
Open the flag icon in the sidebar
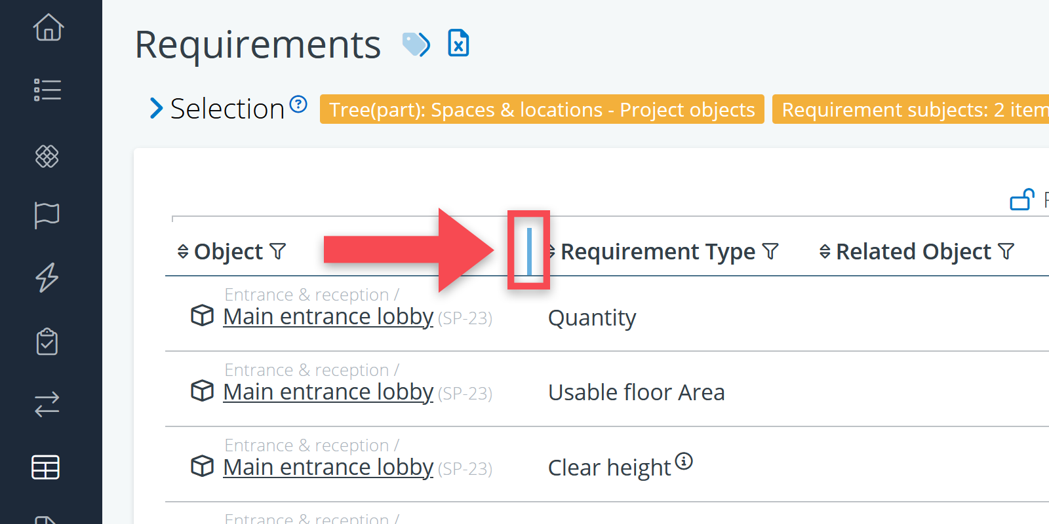(47, 215)
